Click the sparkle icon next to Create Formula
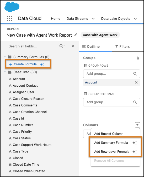144x177 pixels. tap(42, 65)
